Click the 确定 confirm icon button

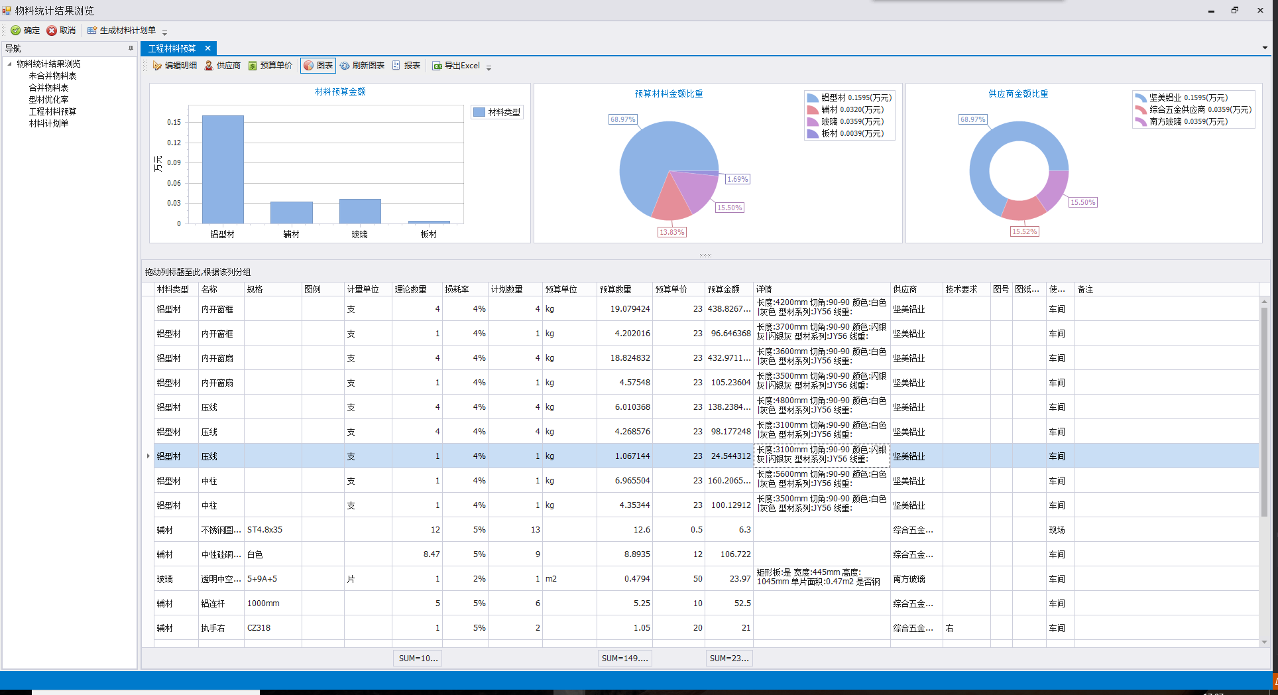pyautogui.click(x=16, y=31)
